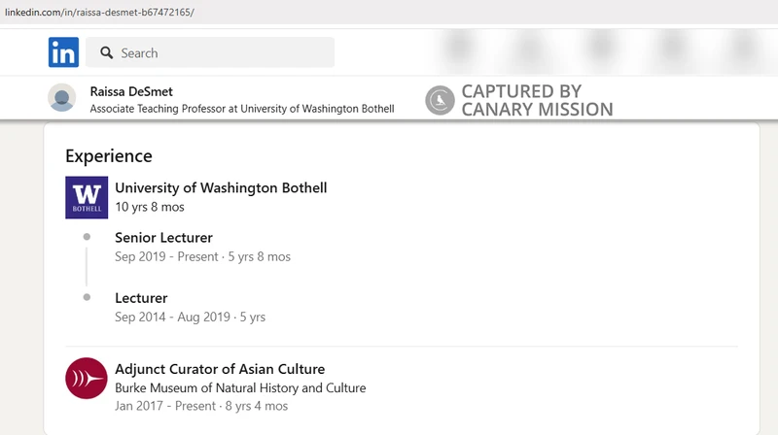Click the Raissa DeSmet name header
Image resolution: width=778 pixels, height=435 pixels.
tap(131, 91)
